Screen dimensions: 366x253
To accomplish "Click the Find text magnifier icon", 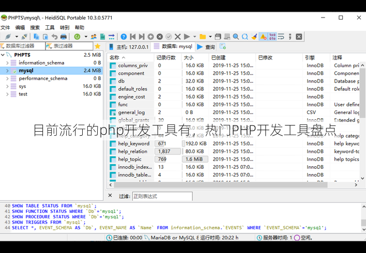I will click(236, 37).
